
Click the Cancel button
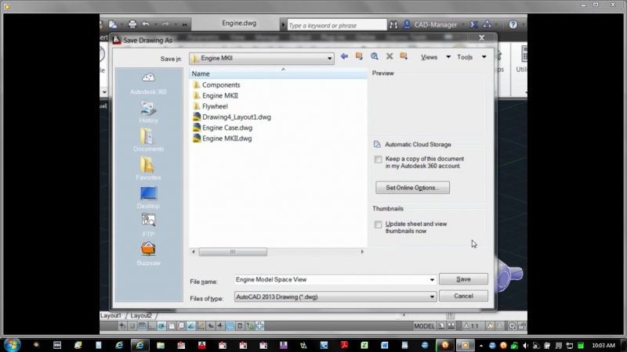(x=463, y=296)
